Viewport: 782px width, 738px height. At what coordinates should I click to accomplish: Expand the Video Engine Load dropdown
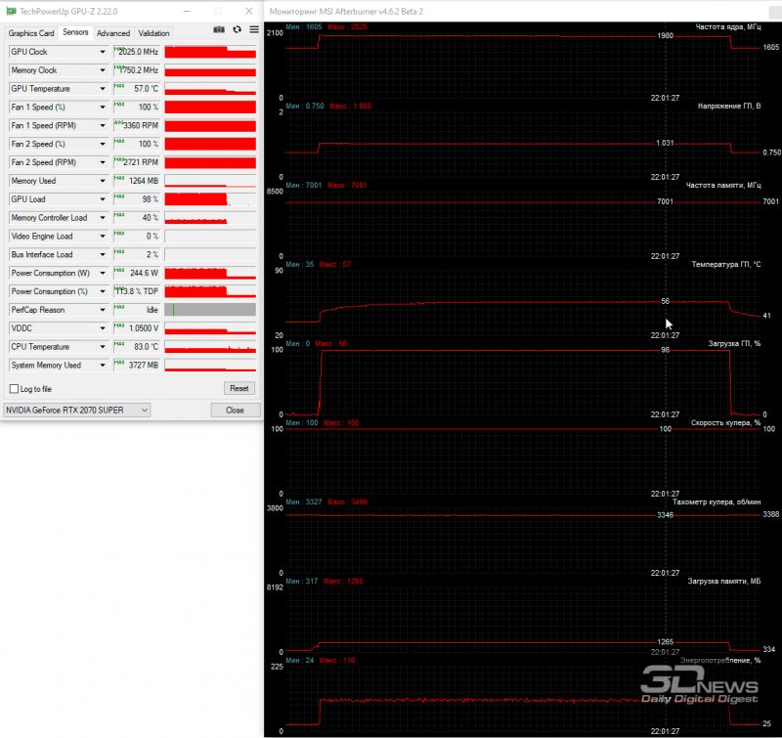point(103,237)
